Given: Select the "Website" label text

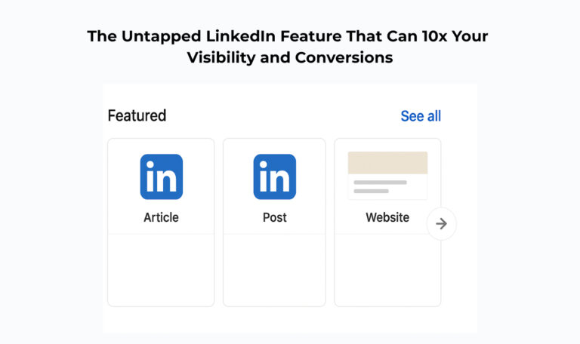Looking at the screenshot, I should coord(387,217).
